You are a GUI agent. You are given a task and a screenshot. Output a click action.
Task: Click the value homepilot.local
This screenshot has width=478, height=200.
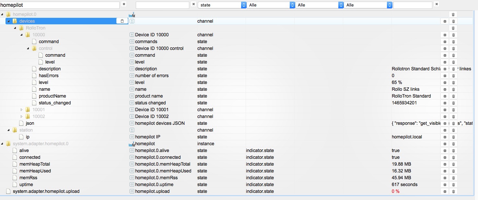(x=407, y=137)
